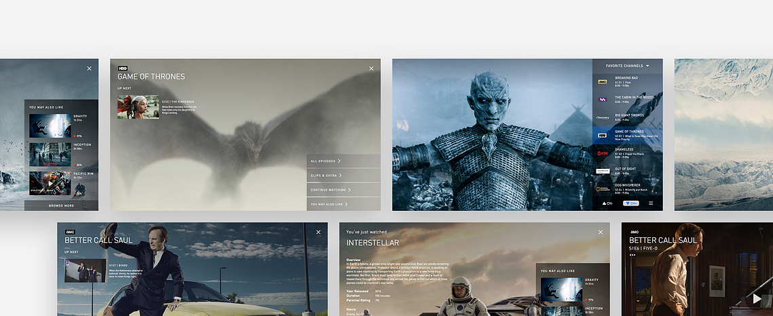This screenshot has width=773, height=316.
Task: Close the Interstellar just-watched screen
Action: click(601, 232)
